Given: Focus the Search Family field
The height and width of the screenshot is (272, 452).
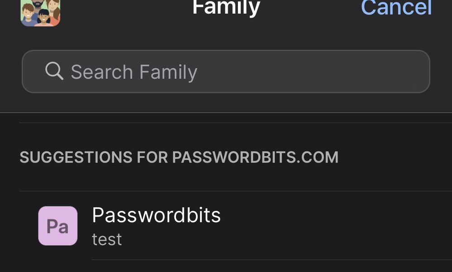Looking at the screenshot, I should point(225,72).
